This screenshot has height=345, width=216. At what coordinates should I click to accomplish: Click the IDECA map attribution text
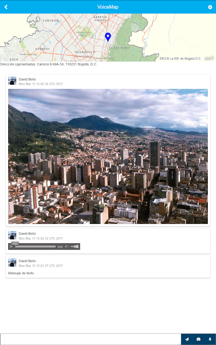point(180,59)
